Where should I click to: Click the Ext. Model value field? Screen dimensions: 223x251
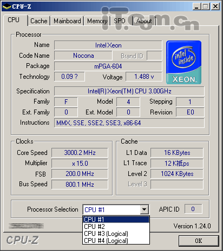point(128,112)
